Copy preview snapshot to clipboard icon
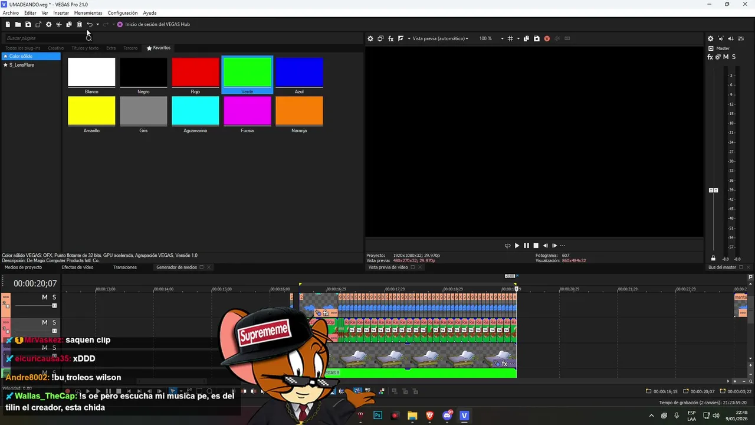 point(526,38)
